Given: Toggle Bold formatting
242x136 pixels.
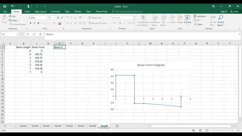Looking at the screenshot, I should (x=30, y=23).
